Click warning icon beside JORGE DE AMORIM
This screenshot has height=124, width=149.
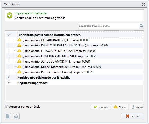pos(19,61)
